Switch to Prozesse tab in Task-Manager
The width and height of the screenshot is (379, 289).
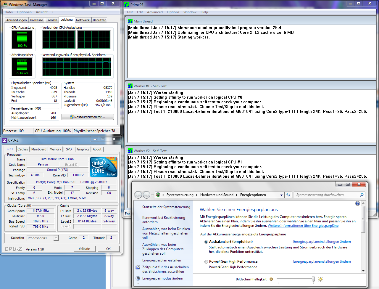[37, 20]
